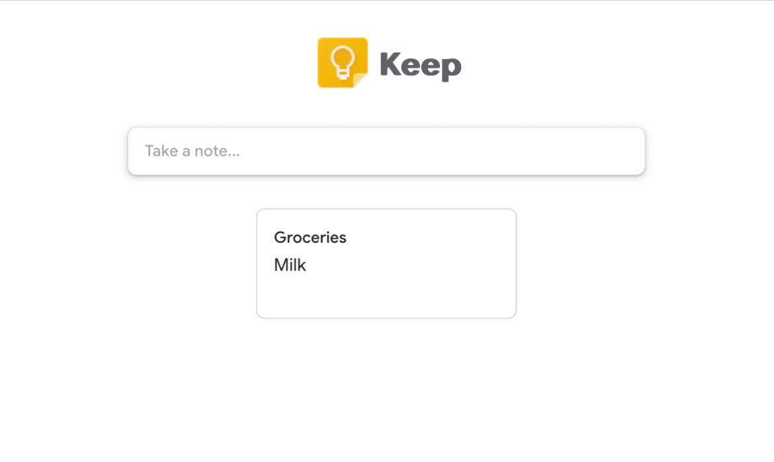Click the folded corner of Keep logo
This screenshot has width=774, height=462.
point(361,80)
